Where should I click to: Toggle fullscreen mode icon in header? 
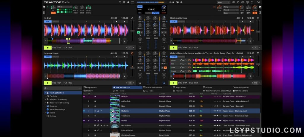click(252, 2)
